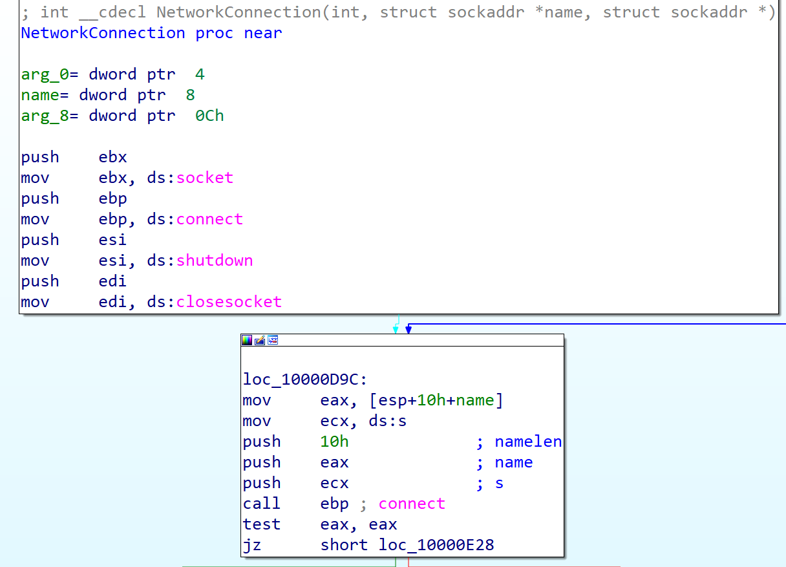The image size is (786, 567).
Task: Select the 'shutdown' import name
Action: pyautogui.click(x=215, y=261)
